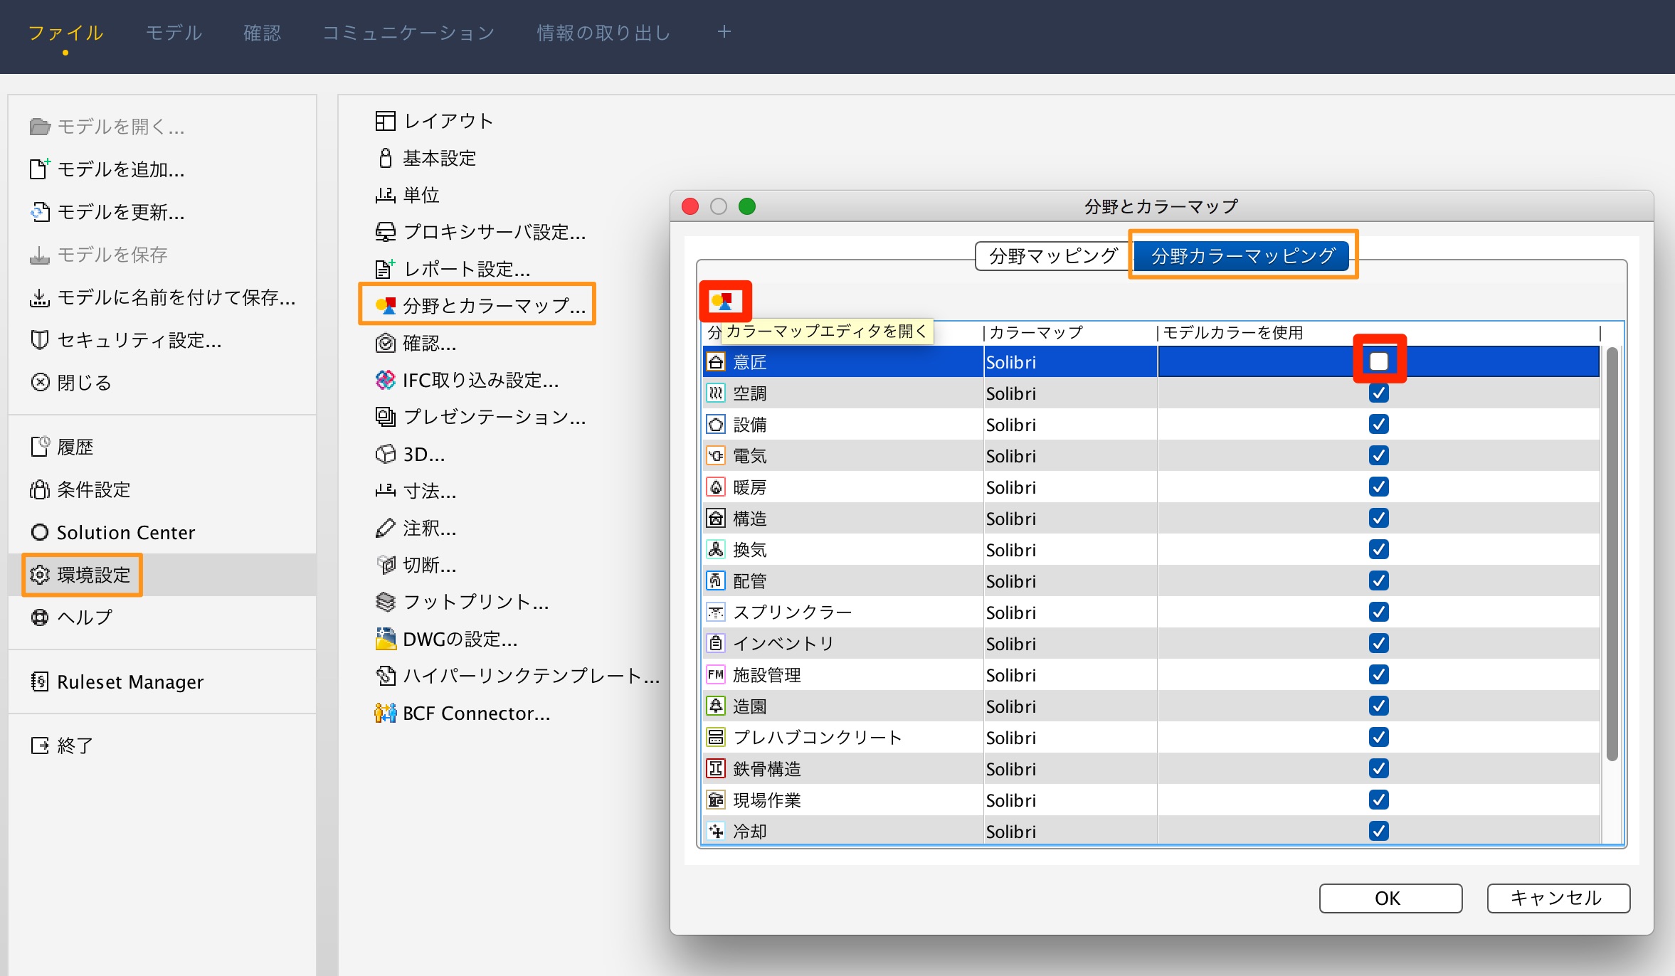Switch to the モデル top tab
The width and height of the screenshot is (1675, 976).
(x=174, y=33)
